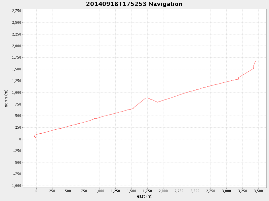Click the 1,500 tick label on the north axis
The image size is (269, 201).
[16, 69]
